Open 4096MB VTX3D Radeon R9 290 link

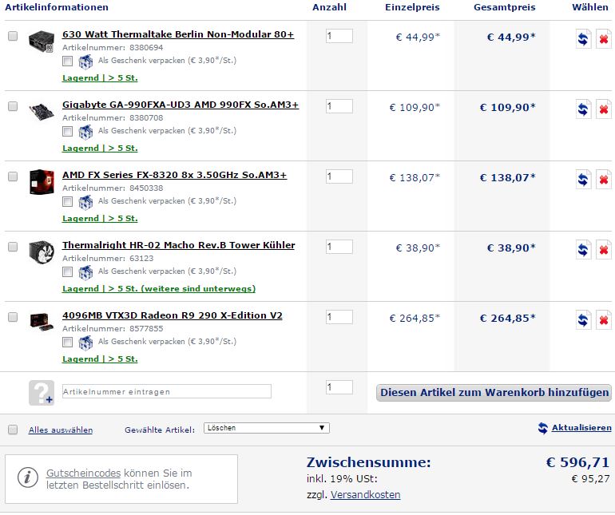point(173,315)
